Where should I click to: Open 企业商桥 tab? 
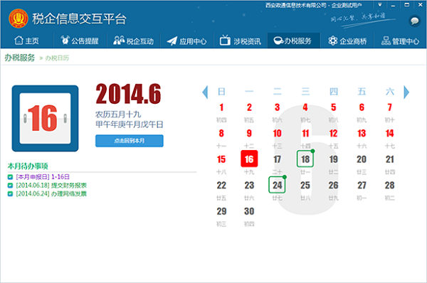coord(347,41)
